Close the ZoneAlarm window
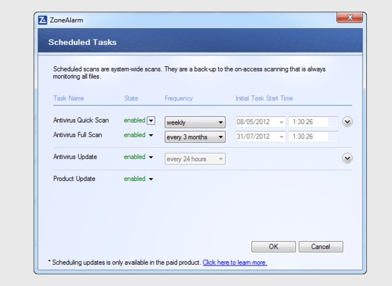Screen dimensions: 392x286 (x=349, y=18)
